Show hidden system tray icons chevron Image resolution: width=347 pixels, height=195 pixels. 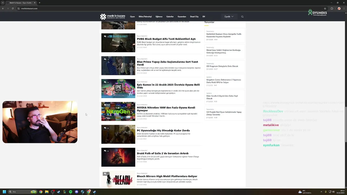point(321,192)
